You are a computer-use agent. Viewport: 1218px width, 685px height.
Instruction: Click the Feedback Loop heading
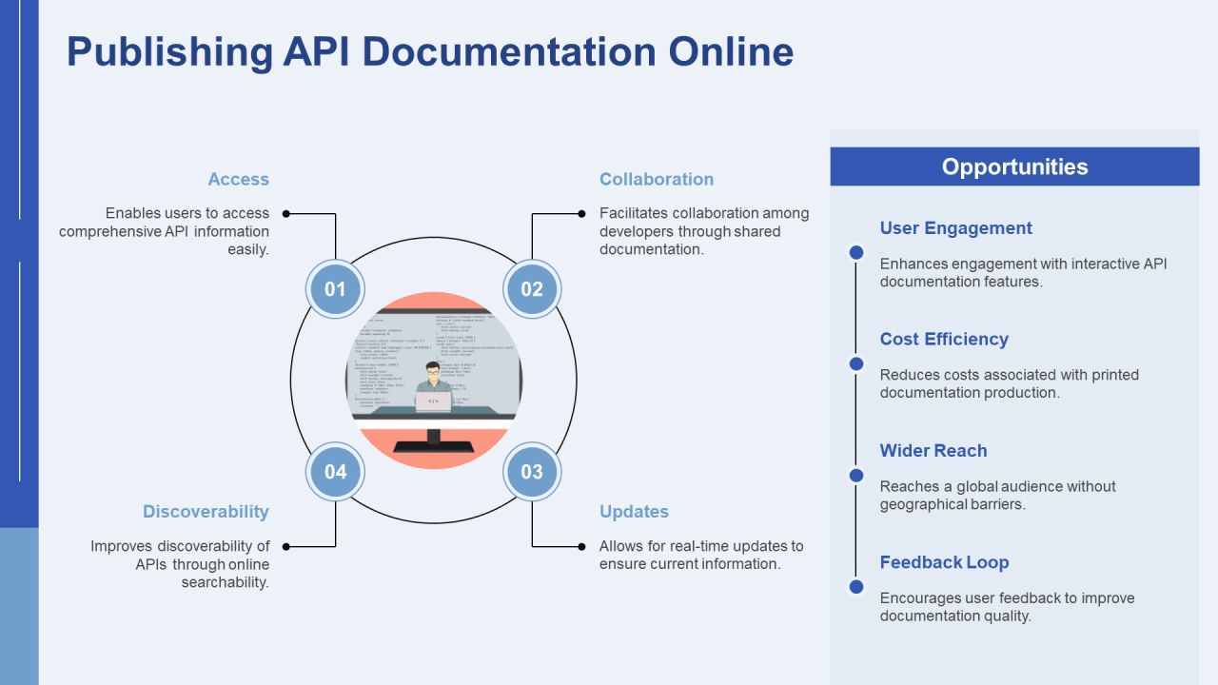(944, 562)
